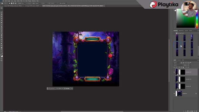Go to previous variation on task bar

(x=57, y=88)
